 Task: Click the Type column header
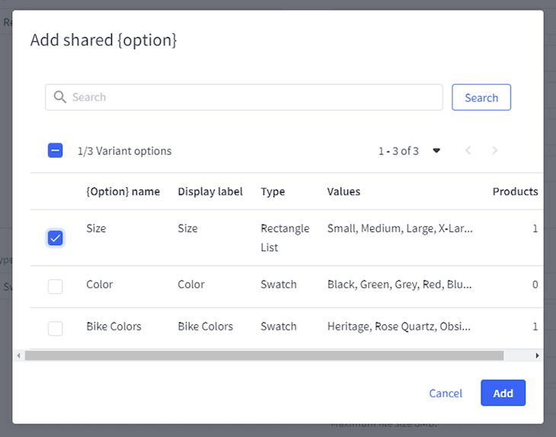[273, 191]
